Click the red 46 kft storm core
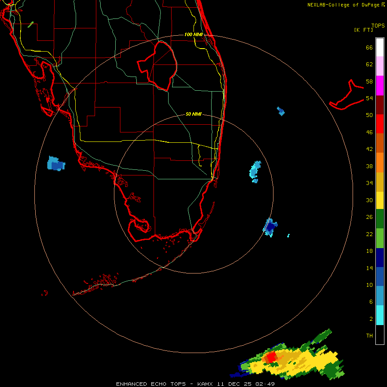This screenshot has width=387, height=387. [272, 357]
